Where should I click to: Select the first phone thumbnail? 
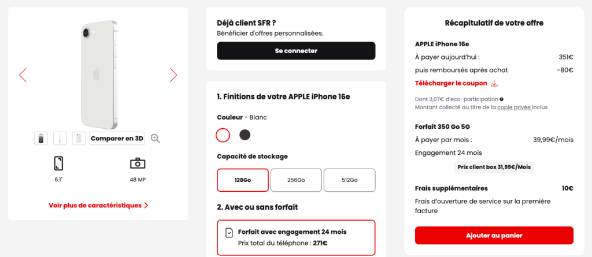click(x=41, y=138)
